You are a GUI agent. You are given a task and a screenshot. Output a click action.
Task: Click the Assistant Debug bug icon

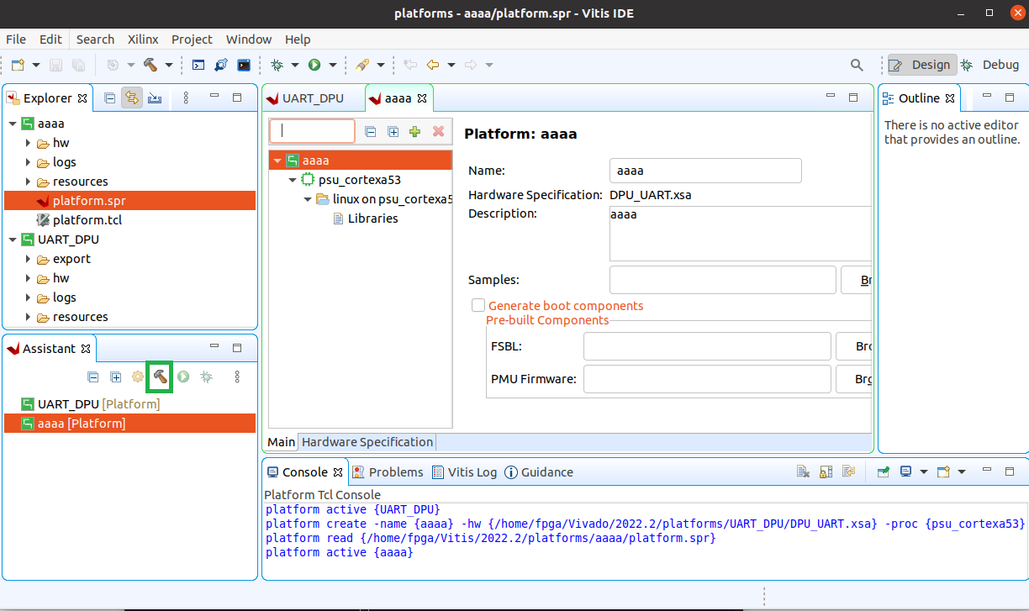[205, 377]
